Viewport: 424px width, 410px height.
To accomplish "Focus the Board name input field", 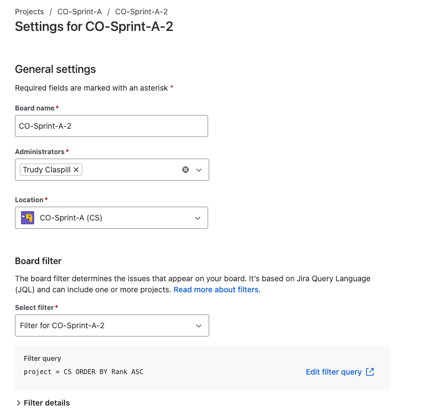I will [x=112, y=126].
